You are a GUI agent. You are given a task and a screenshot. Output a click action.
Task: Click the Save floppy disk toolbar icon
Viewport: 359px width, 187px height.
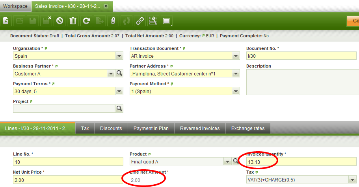point(33,21)
